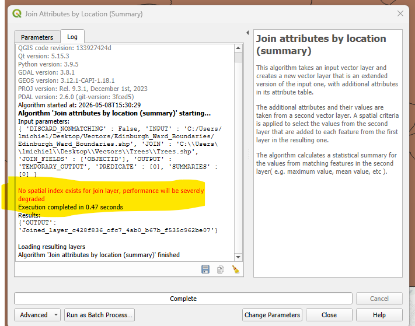Click the 'GEOS version' log line
This screenshot has width=415, height=326.
[x=66, y=80]
